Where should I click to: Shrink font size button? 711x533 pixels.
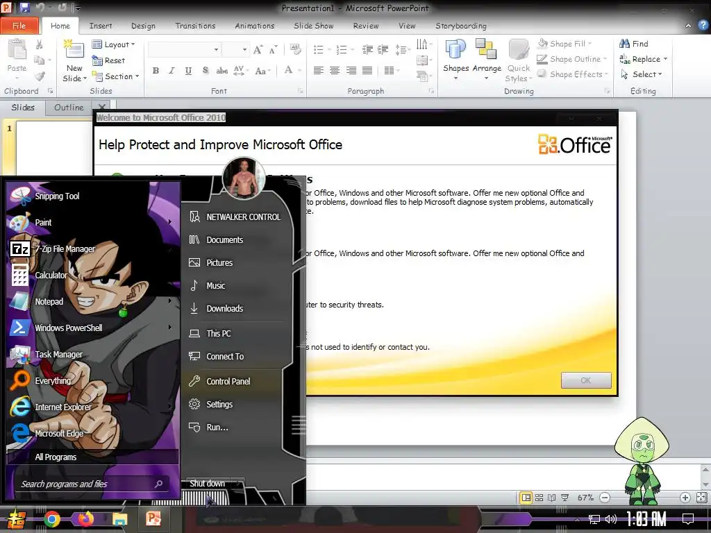click(x=273, y=49)
